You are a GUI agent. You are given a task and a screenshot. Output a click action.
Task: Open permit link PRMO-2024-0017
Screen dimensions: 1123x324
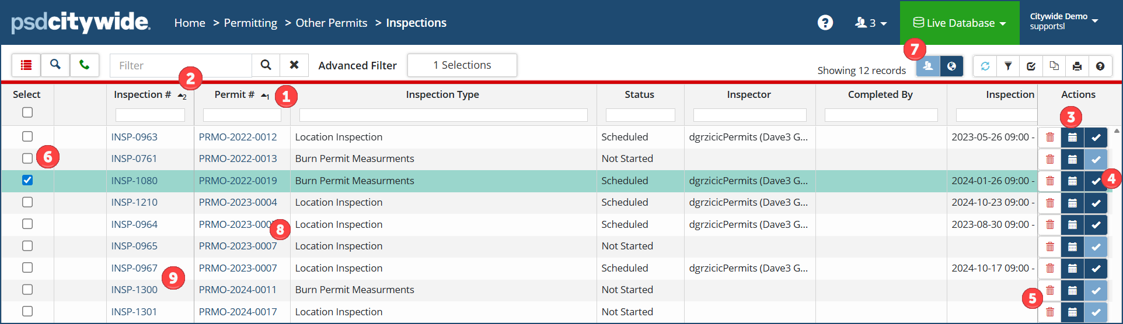[x=238, y=312]
